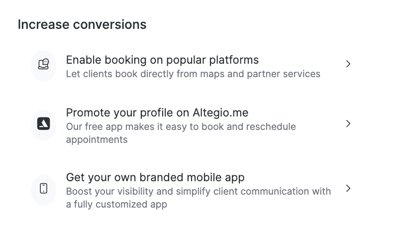Viewport: 407px width, 227px height.
Task: Click the mobile phone icon
Action: [44, 189]
